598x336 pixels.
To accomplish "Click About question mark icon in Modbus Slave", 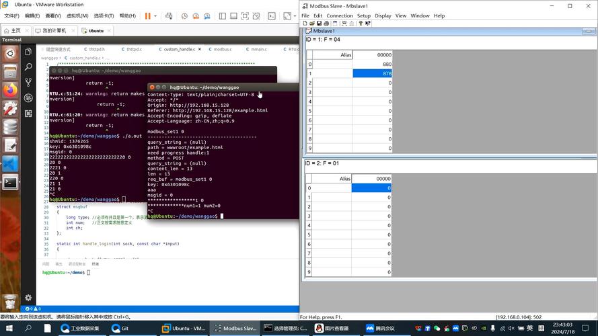I will (361, 24).
